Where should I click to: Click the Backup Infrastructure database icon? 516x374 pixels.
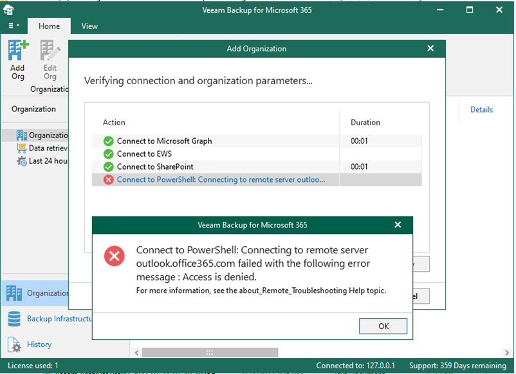[14, 319]
